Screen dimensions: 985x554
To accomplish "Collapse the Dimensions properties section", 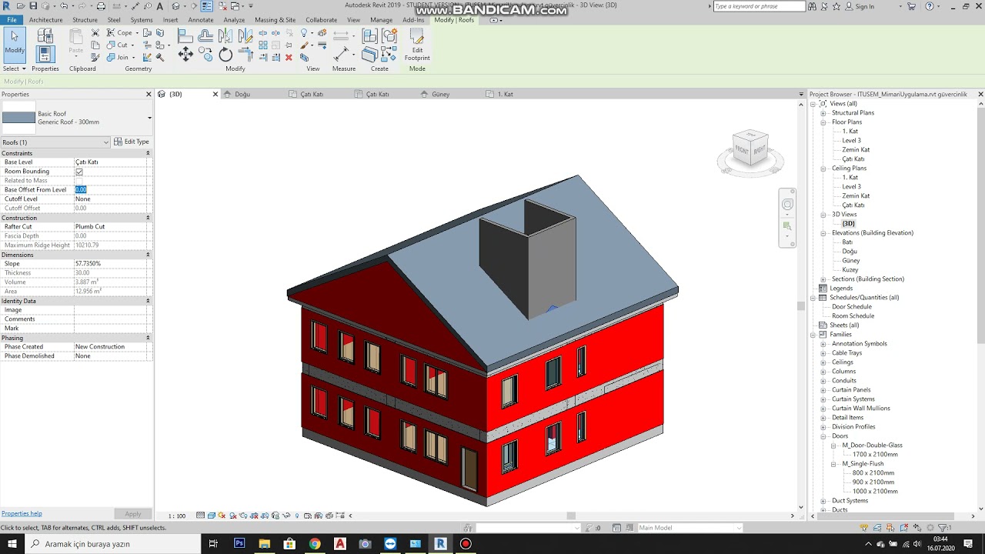I will point(148,255).
